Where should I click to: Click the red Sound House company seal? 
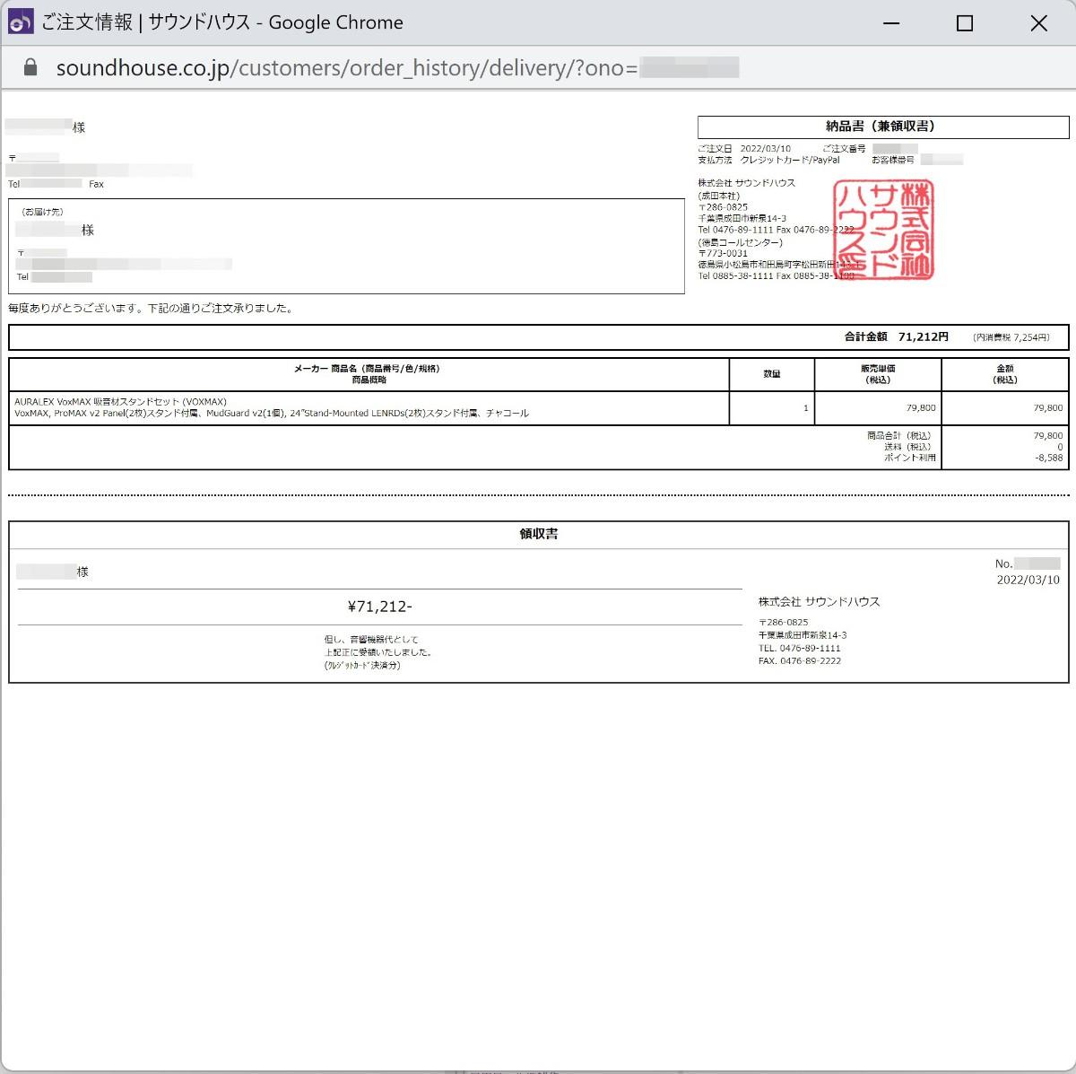pos(883,229)
